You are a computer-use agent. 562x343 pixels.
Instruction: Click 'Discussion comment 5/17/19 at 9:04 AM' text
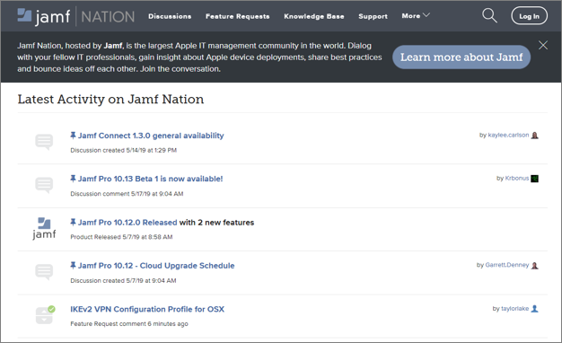tap(127, 194)
